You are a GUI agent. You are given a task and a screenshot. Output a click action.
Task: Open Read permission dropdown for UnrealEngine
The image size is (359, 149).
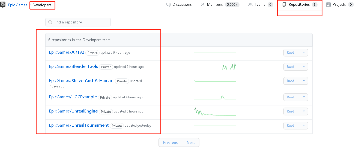296,111
